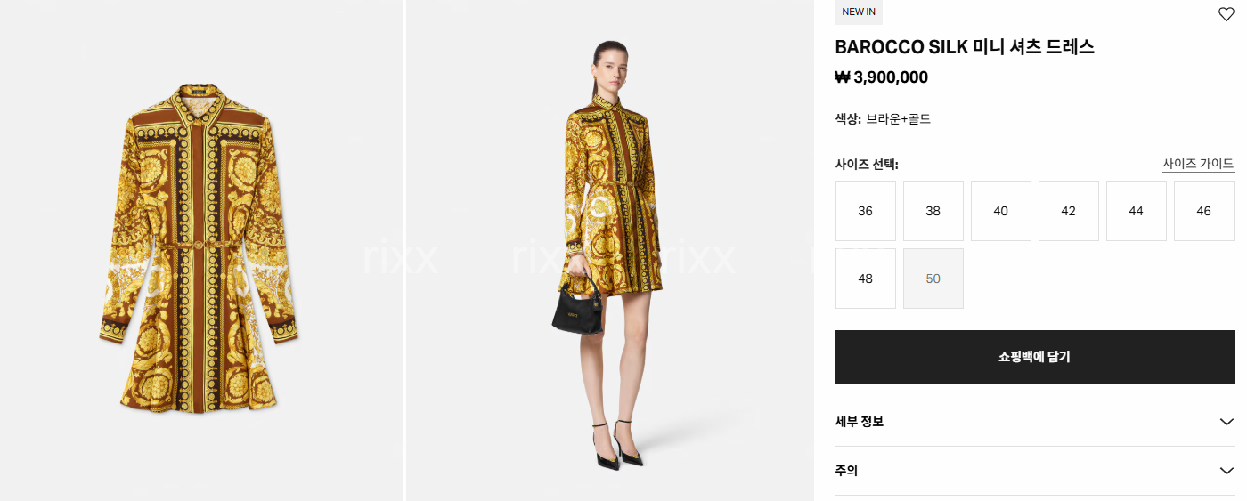1247x501 pixels.
Task: Add the dress with 쇼핑백에 담기 button
Action: click(1035, 357)
